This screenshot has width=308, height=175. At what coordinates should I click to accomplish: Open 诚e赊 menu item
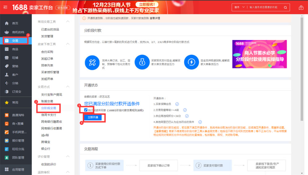tap(45, 135)
